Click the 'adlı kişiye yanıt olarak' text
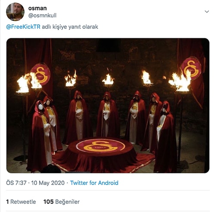215x212 pixels. click(70, 27)
